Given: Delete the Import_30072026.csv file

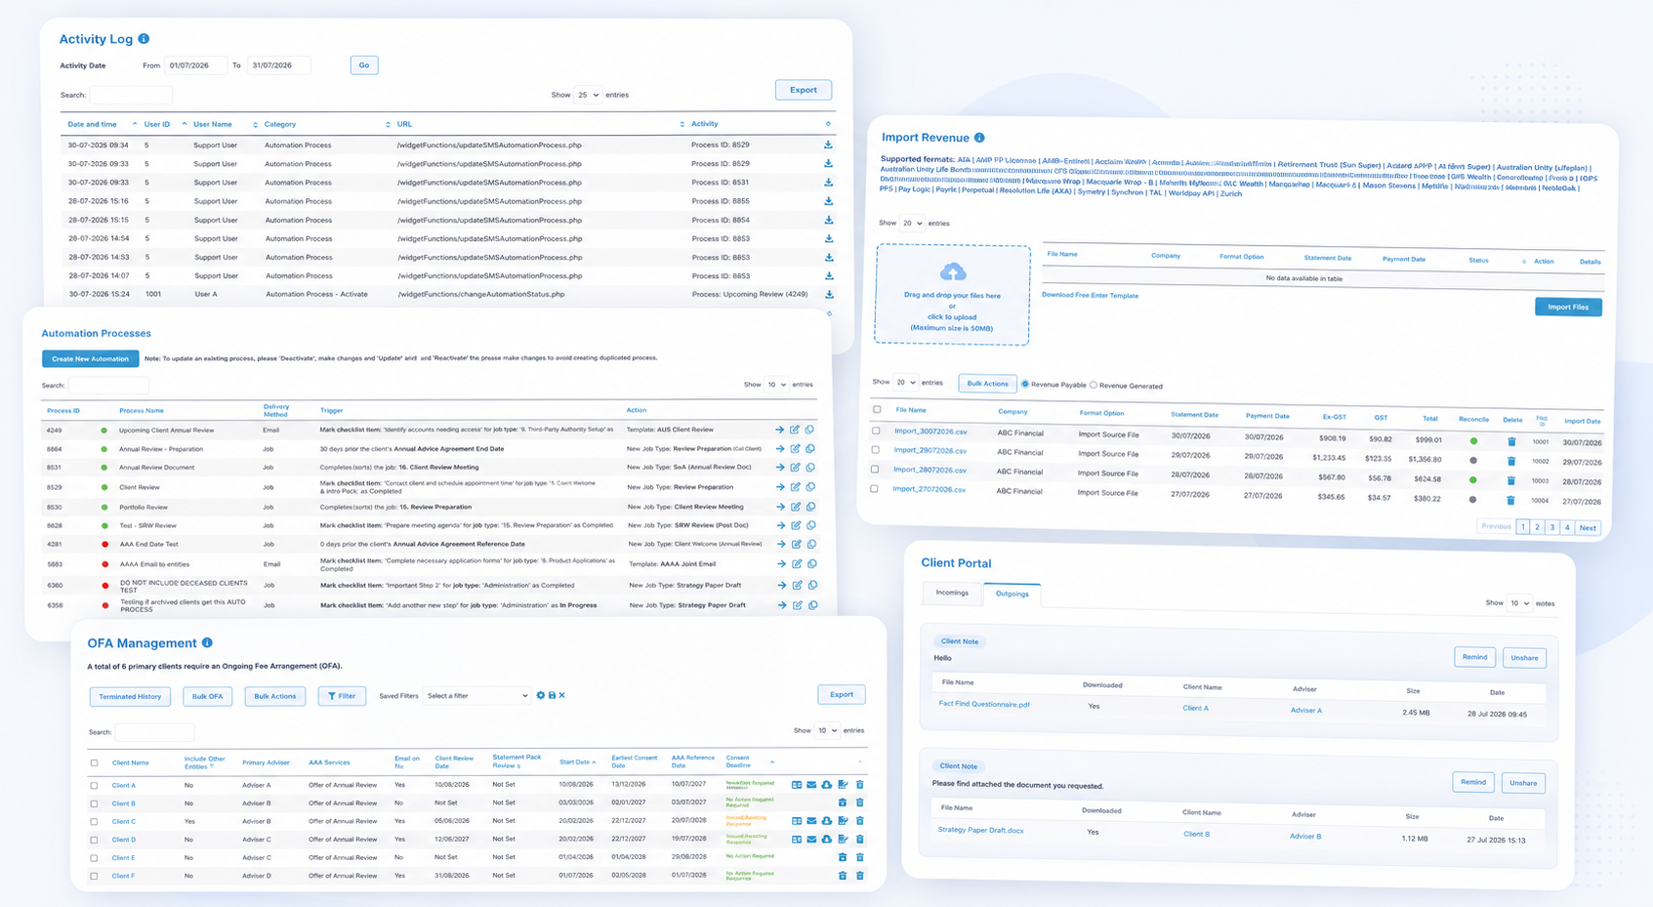Looking at the screenshot, I should pyautogui.click(x=1511, y=442).
